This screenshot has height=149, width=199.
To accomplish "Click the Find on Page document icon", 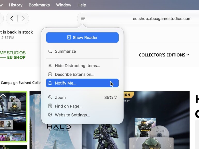I will coord(50,106).
